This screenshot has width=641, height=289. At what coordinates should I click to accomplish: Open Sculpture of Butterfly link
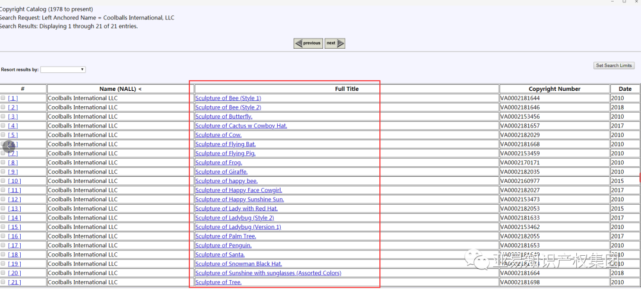pos(224,116)
